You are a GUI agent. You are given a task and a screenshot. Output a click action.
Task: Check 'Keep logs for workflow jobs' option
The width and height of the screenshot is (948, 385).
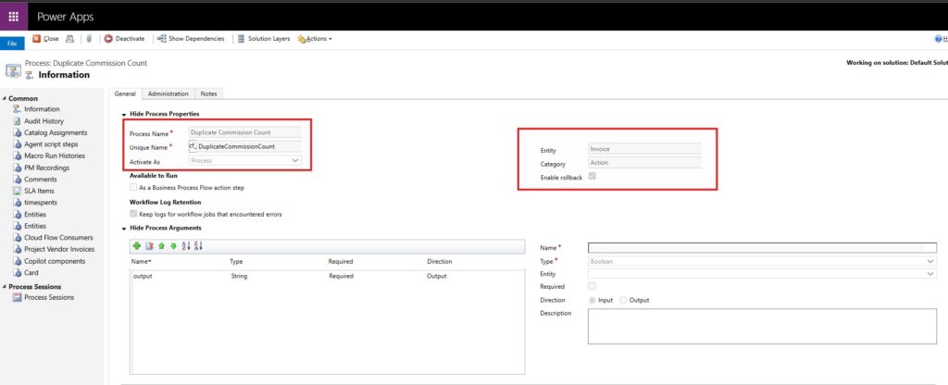[x=134, y=214]
